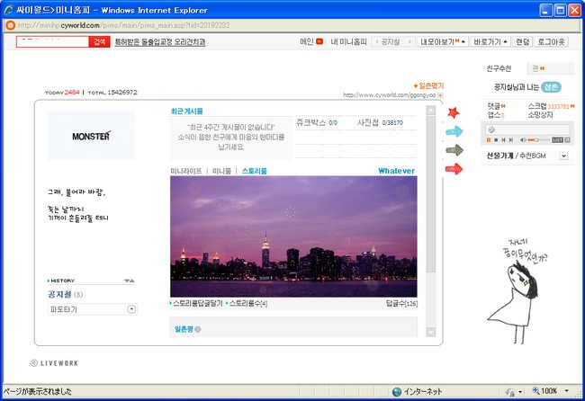The height and width of the screenshot is (401, 585).
Task: Open the 앱스 link in the right panel
Action: pyautogui.click(x=496, y=115)
